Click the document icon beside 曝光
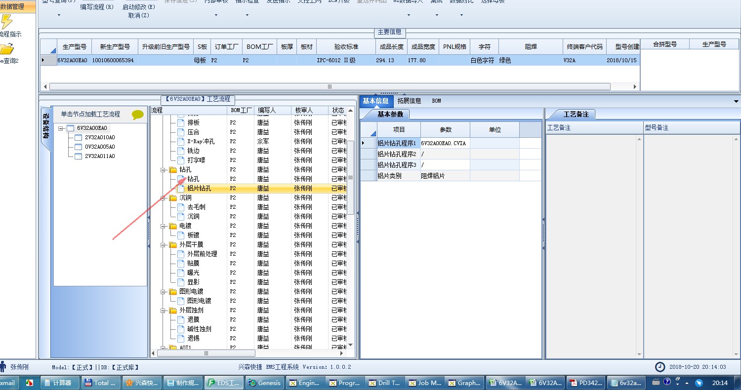 180,273
